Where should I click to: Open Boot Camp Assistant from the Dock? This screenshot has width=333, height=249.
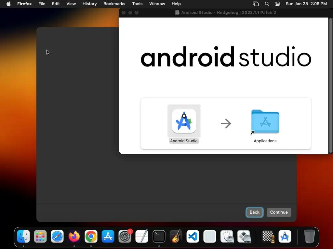point(244,236)
